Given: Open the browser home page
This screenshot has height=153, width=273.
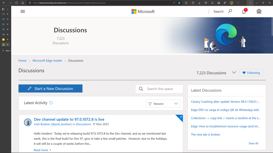Looking at the screenshot, I should [23, 3].
